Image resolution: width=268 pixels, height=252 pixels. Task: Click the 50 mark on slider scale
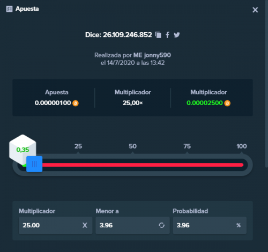pos(132,146)
